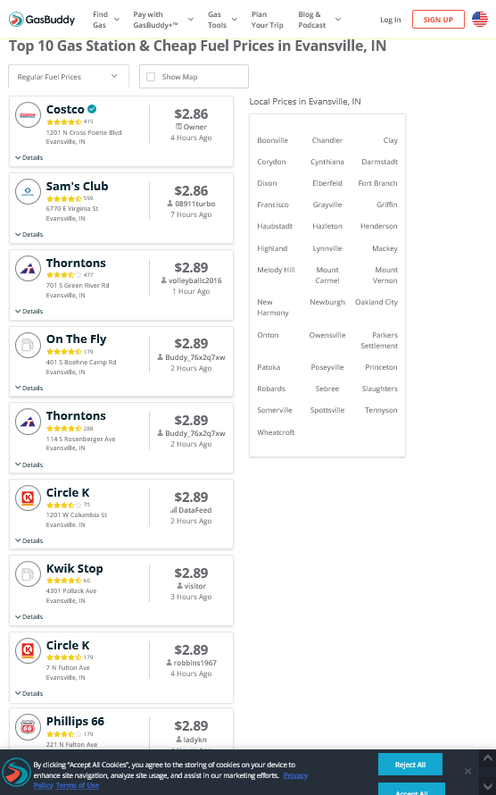
Task: Click the Sam's Club logo icon
Action: click(x=28, y=192)
